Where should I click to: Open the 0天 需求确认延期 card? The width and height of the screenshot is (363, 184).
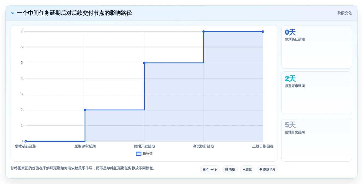(x=317, y=47)
